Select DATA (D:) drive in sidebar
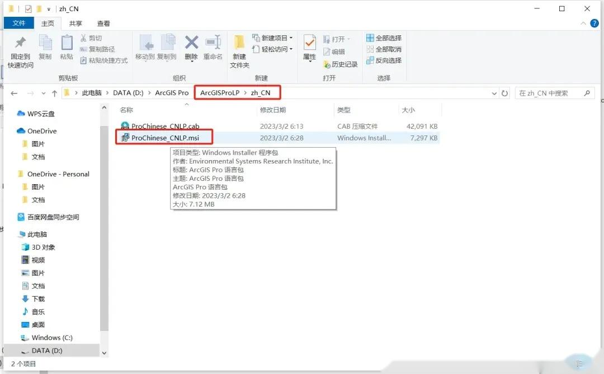The width and height of the screenshot is (604, 374). coord(47,350)
